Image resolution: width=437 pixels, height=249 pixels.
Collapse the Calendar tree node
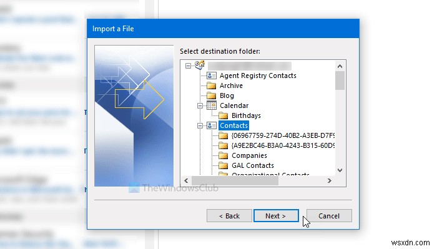point(200,106)
